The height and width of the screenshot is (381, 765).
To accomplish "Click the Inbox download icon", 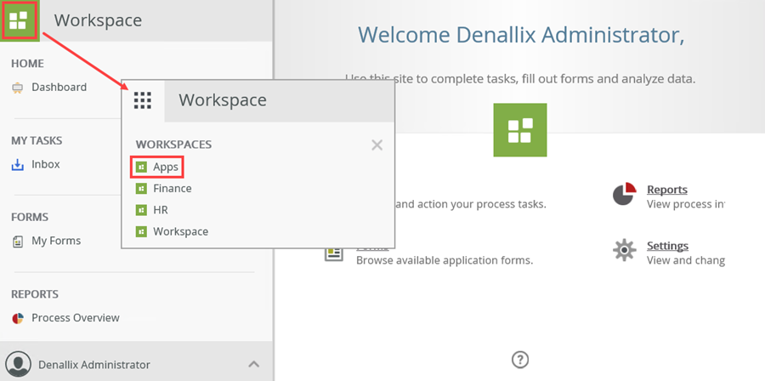I will [x=18, y=165].
